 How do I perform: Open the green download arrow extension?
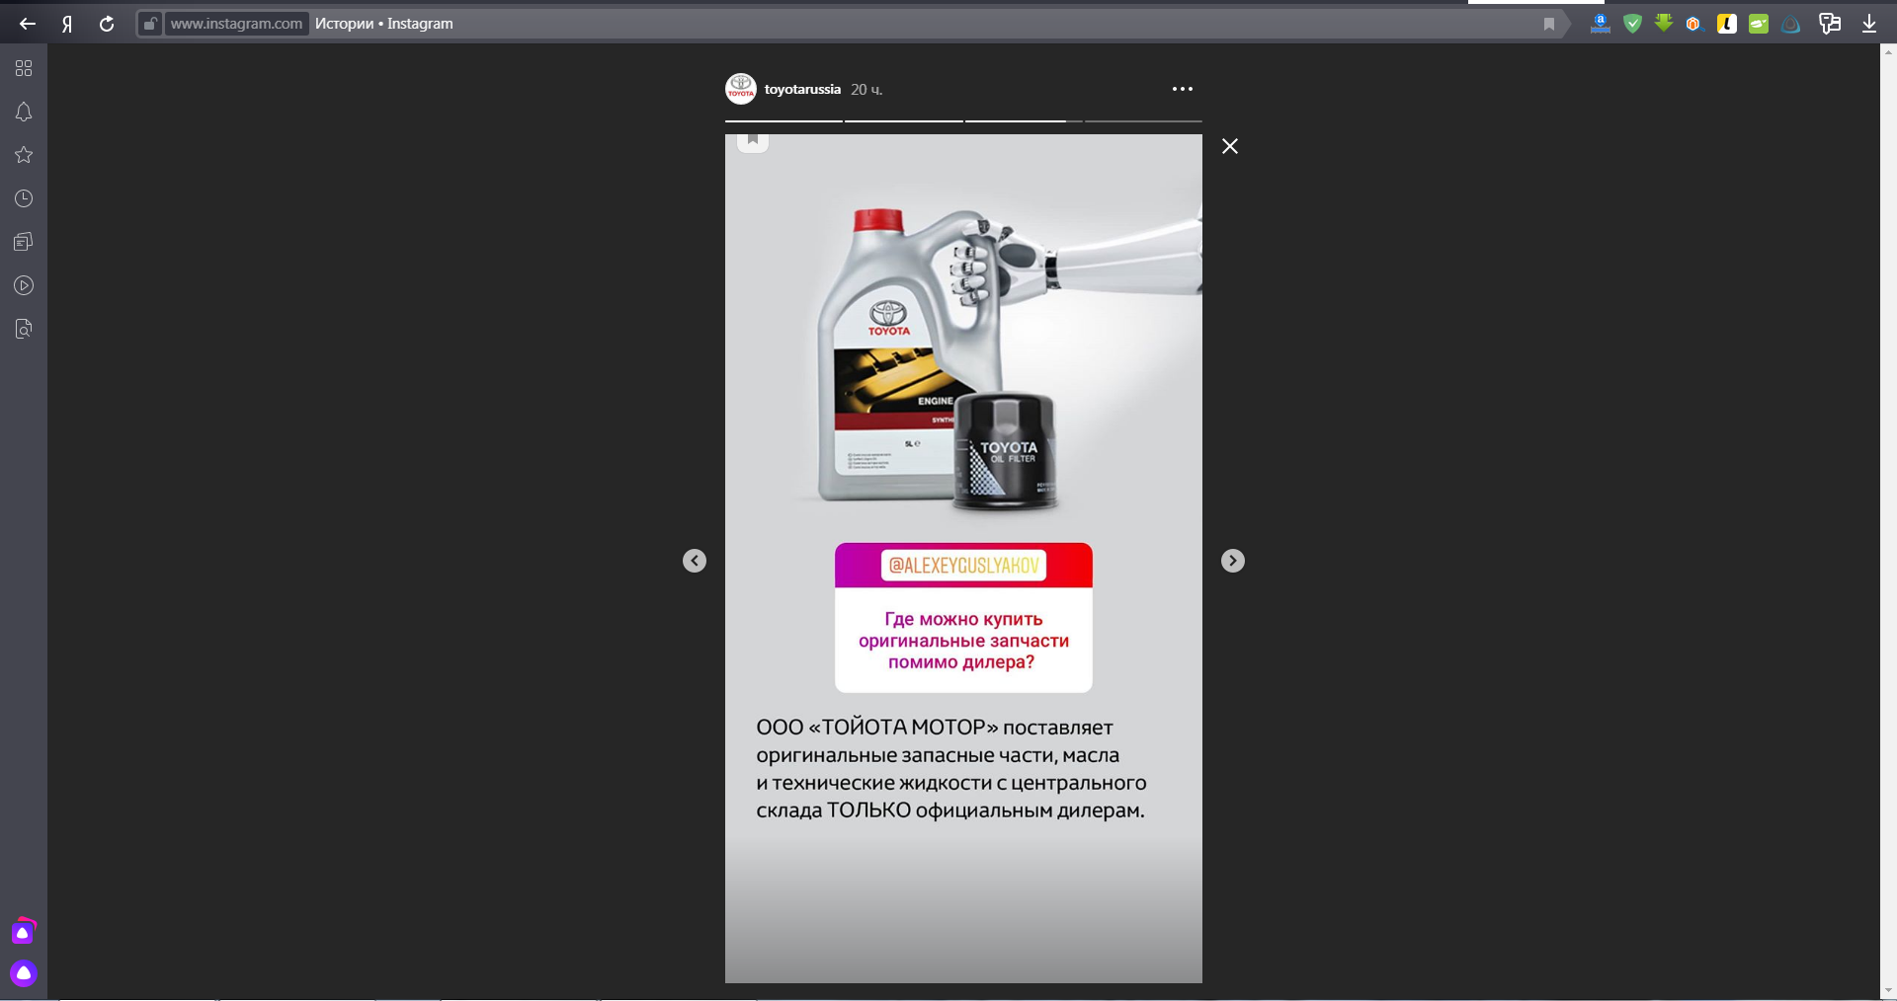click(x=1664, y=23)
